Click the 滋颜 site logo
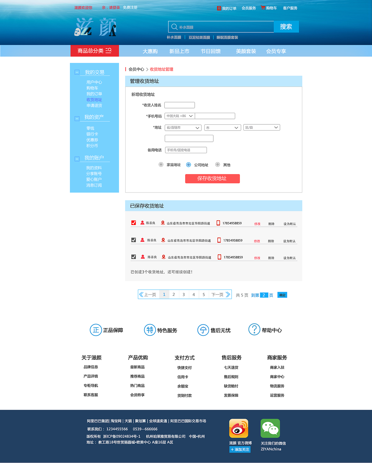 pyautogui.click(x=95, y=27)
